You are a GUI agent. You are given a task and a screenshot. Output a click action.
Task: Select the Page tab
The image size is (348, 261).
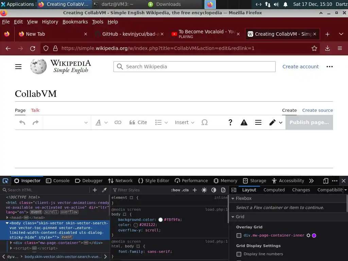(20, 110)
